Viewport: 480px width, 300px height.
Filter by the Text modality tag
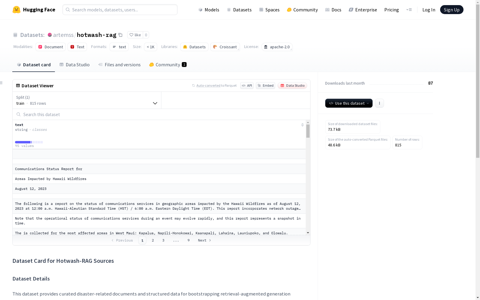click(x=77, y=47)
